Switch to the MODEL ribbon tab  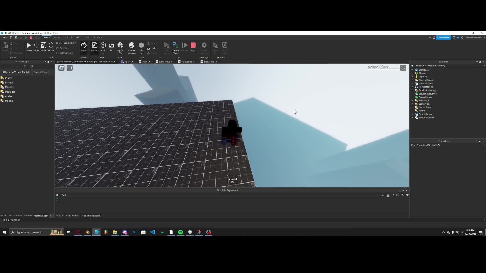(57, 38)
